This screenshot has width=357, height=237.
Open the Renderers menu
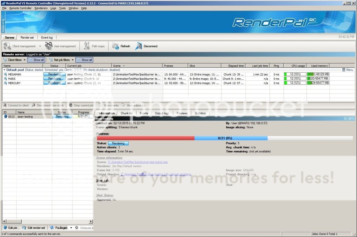41,8
